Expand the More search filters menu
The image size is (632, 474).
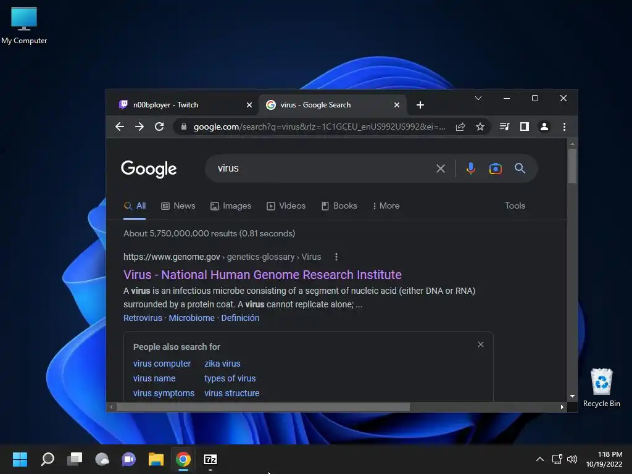tap(386, 206)
